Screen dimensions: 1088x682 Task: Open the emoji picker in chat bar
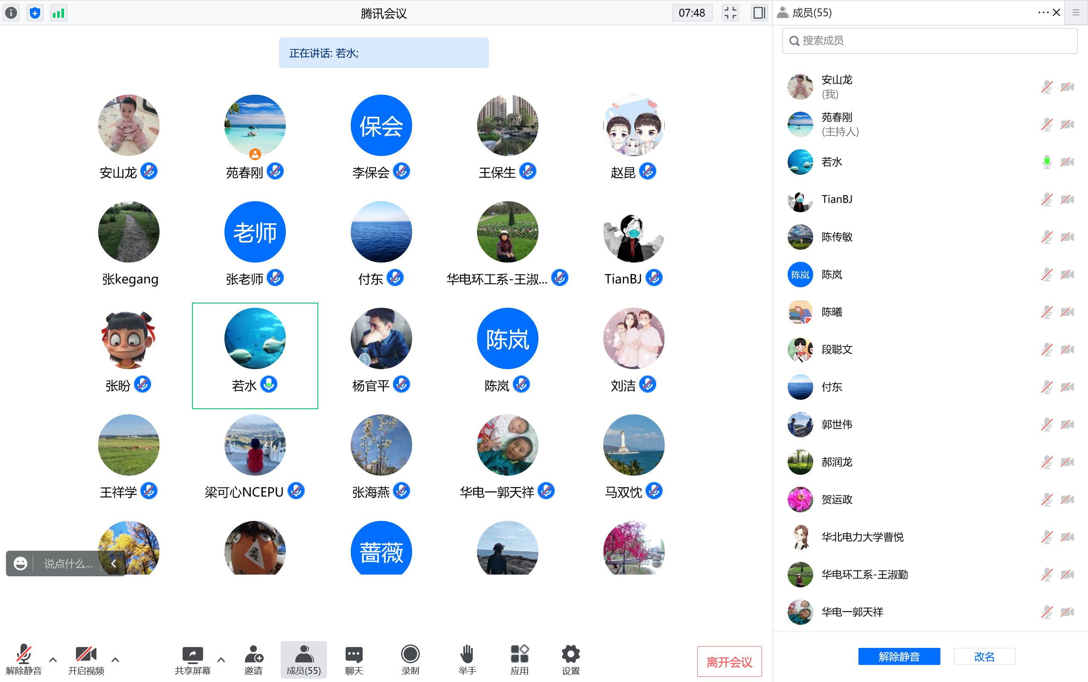[x=20, y=563]
